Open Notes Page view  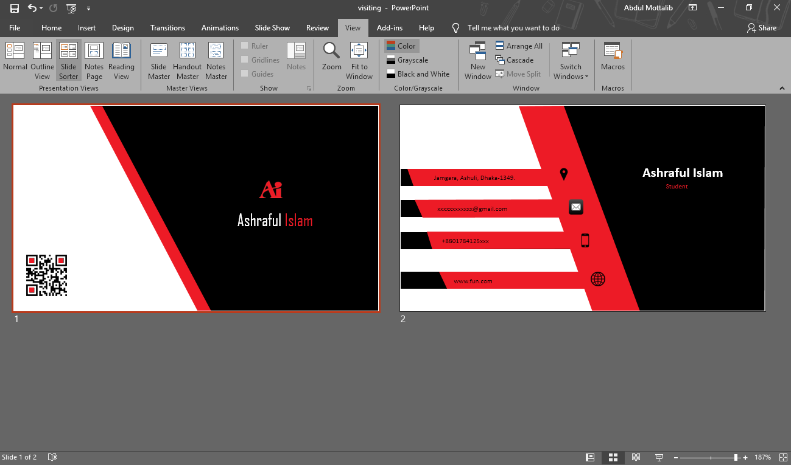pyautogui.click(x=94, y=61)
